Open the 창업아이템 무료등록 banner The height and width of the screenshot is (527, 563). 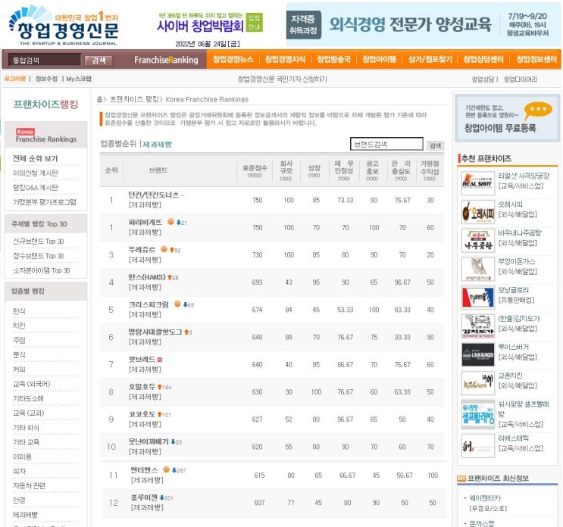[508, 118]
